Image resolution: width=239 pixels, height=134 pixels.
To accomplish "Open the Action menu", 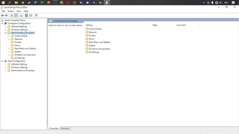I will 11,11.
